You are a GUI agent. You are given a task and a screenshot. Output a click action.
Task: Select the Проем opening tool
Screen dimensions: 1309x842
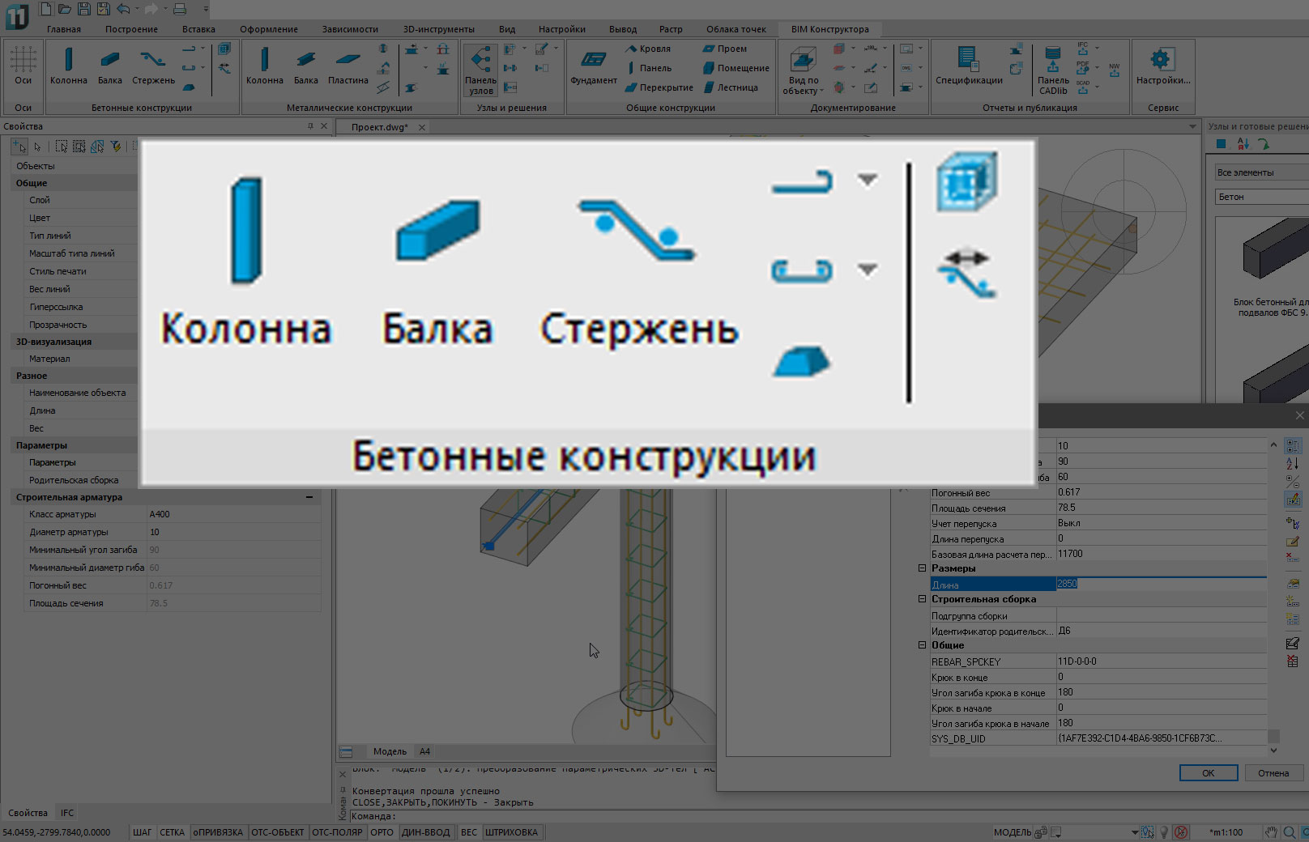tap(725, 49)
